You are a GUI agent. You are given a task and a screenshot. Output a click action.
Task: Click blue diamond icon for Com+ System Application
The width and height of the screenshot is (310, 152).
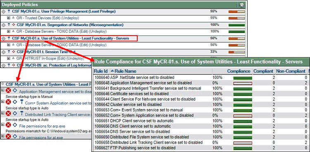[x=14, y=102]
